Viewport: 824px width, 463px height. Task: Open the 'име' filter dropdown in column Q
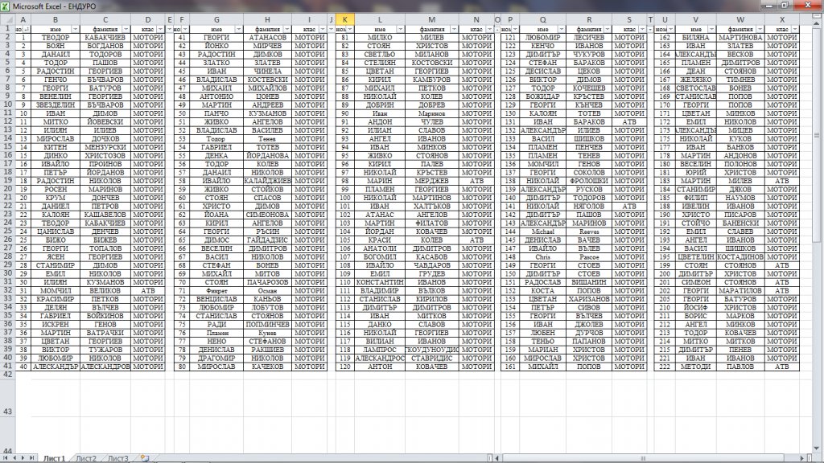click(561, 30)
